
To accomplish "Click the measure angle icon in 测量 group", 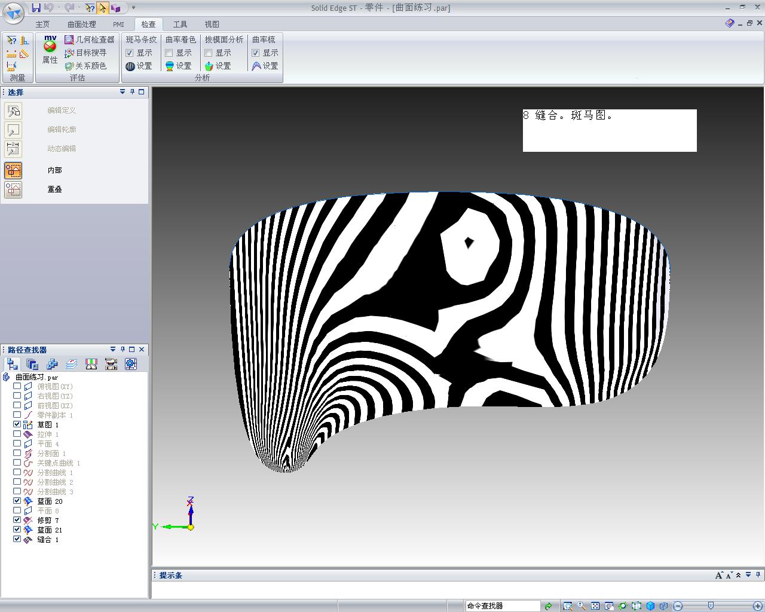I will point(24,53).
